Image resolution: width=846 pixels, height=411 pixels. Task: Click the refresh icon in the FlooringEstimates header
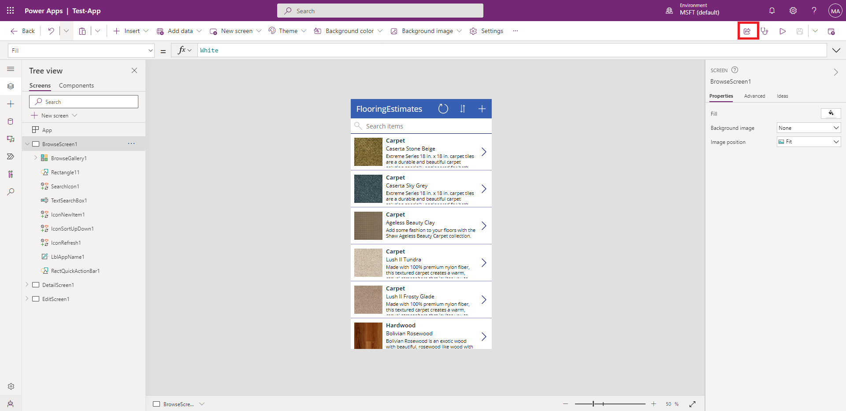pos(443,109)
